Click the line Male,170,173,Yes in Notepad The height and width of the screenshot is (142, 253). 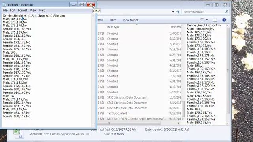click(15, 99)
